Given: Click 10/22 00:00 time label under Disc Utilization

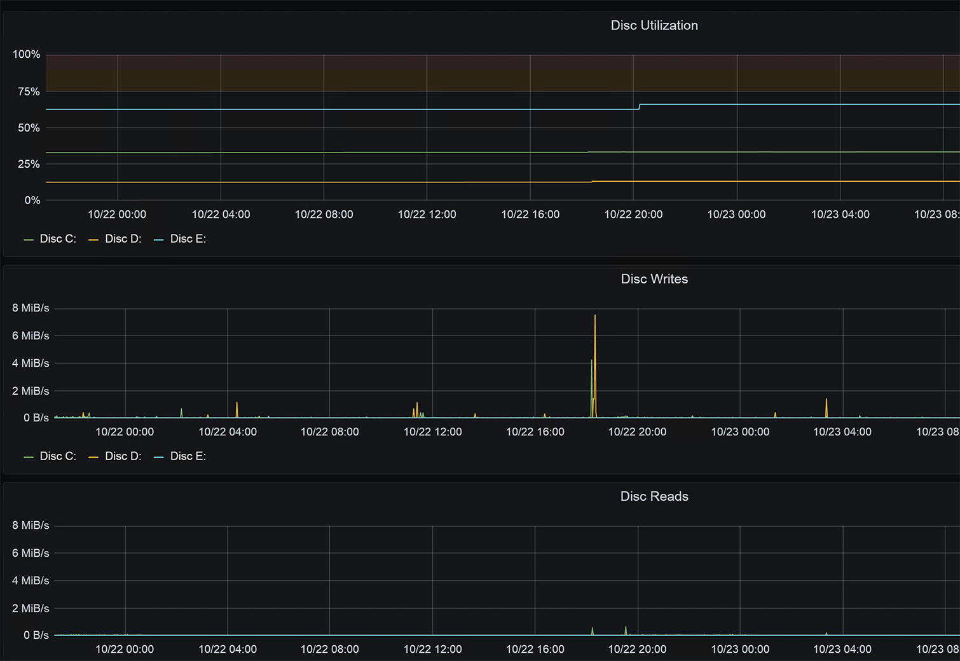Looking at the screenshot, I should click(117, 215).
